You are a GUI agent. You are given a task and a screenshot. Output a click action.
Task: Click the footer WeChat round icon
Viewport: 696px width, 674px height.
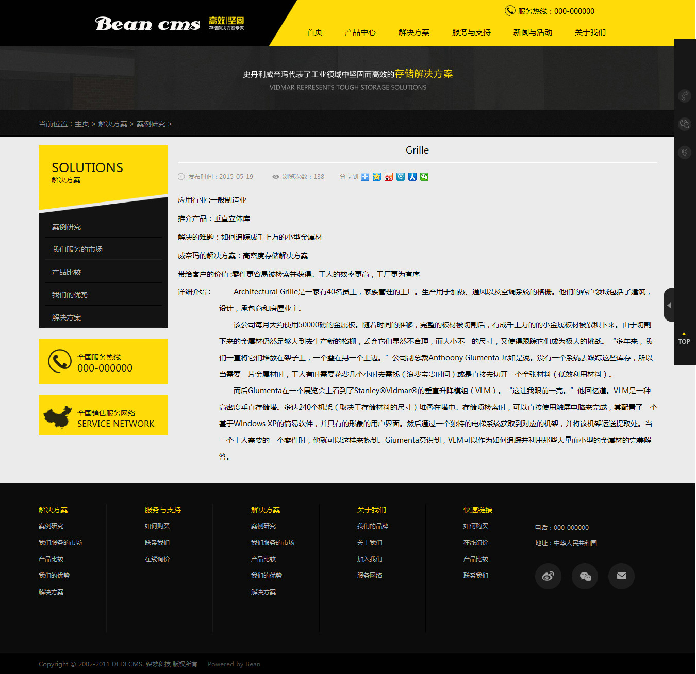point(585,576)
